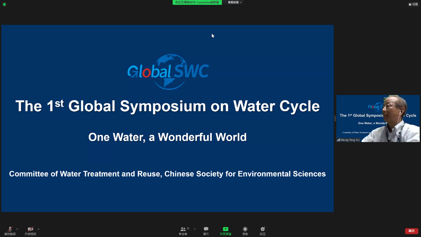The image size is (421, 237).
Task: Expand video options arrow next to camera
Action: coord(39,229)
